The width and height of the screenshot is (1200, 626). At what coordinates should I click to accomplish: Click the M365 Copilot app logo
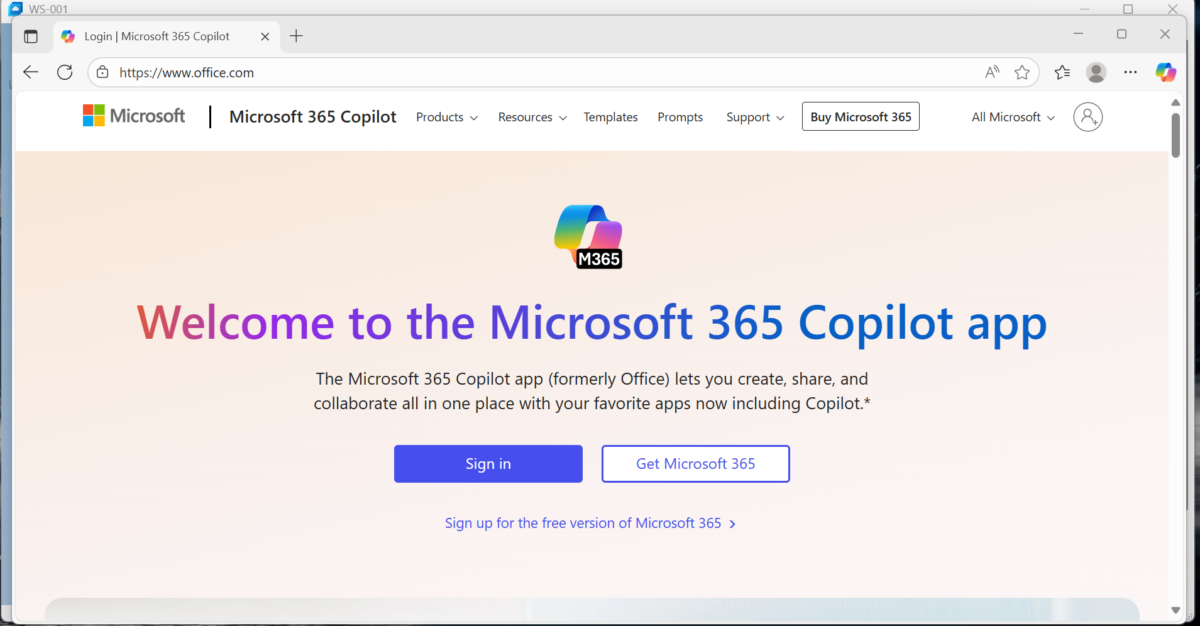588,237
